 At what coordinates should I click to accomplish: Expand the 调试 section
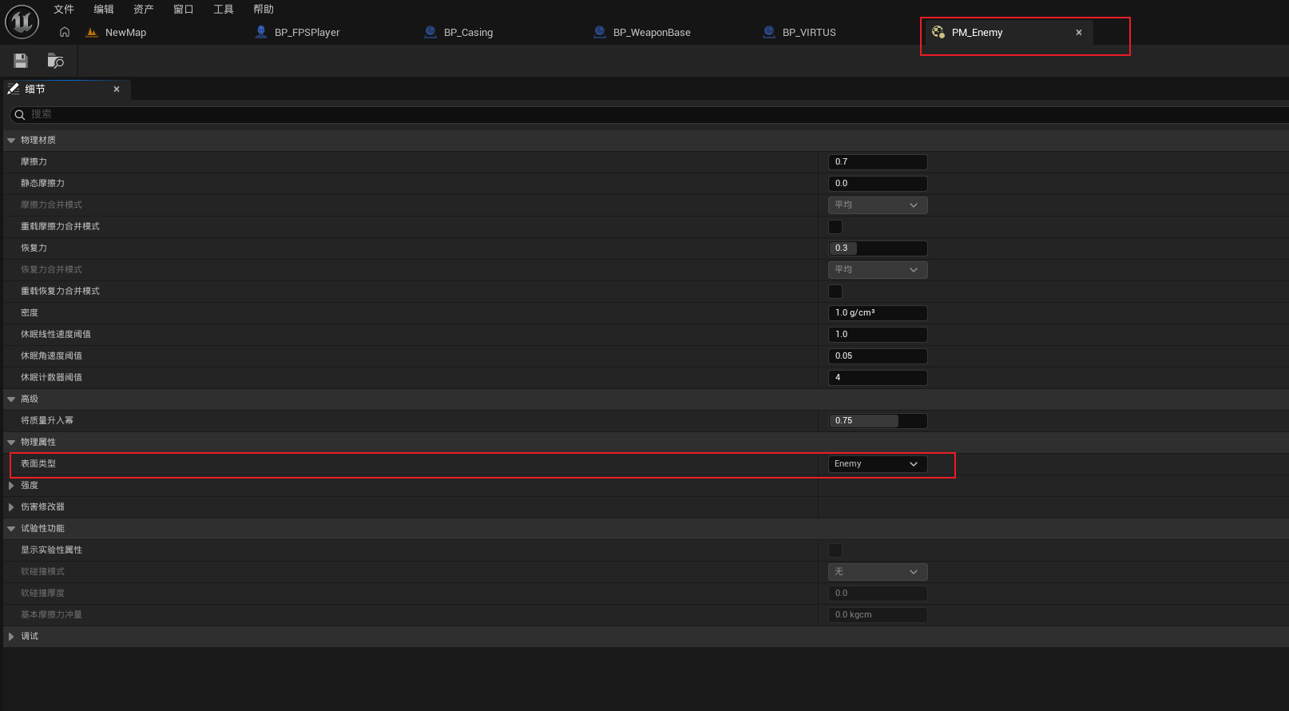pos(11,637)
